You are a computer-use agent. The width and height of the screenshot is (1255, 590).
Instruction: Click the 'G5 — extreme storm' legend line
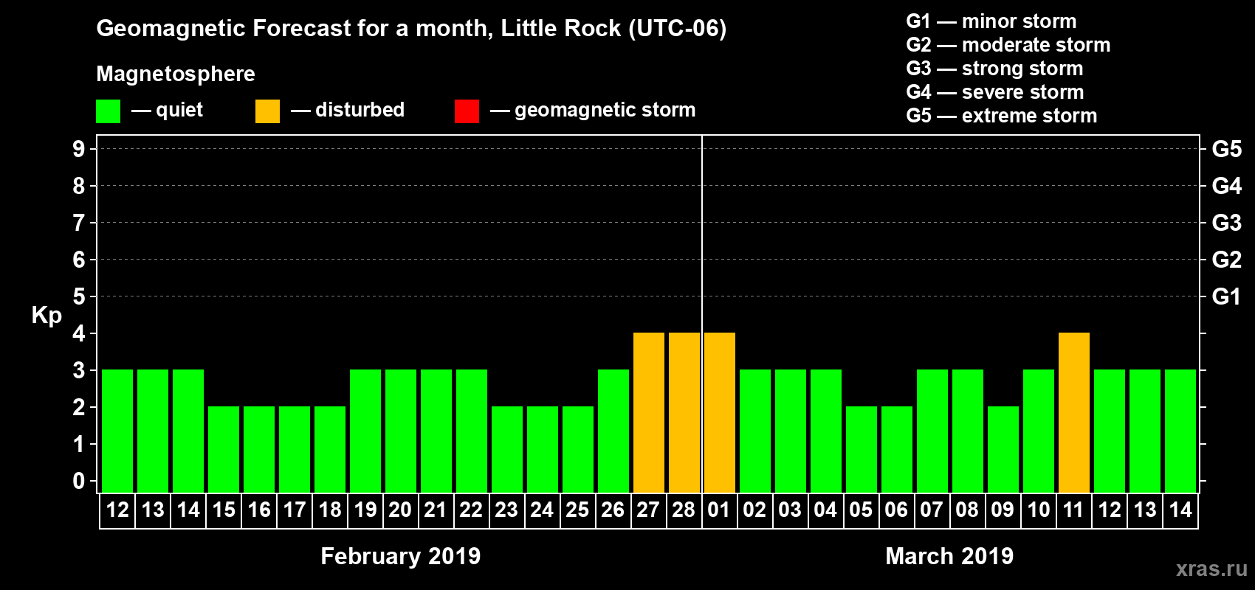coord(1002,116)
